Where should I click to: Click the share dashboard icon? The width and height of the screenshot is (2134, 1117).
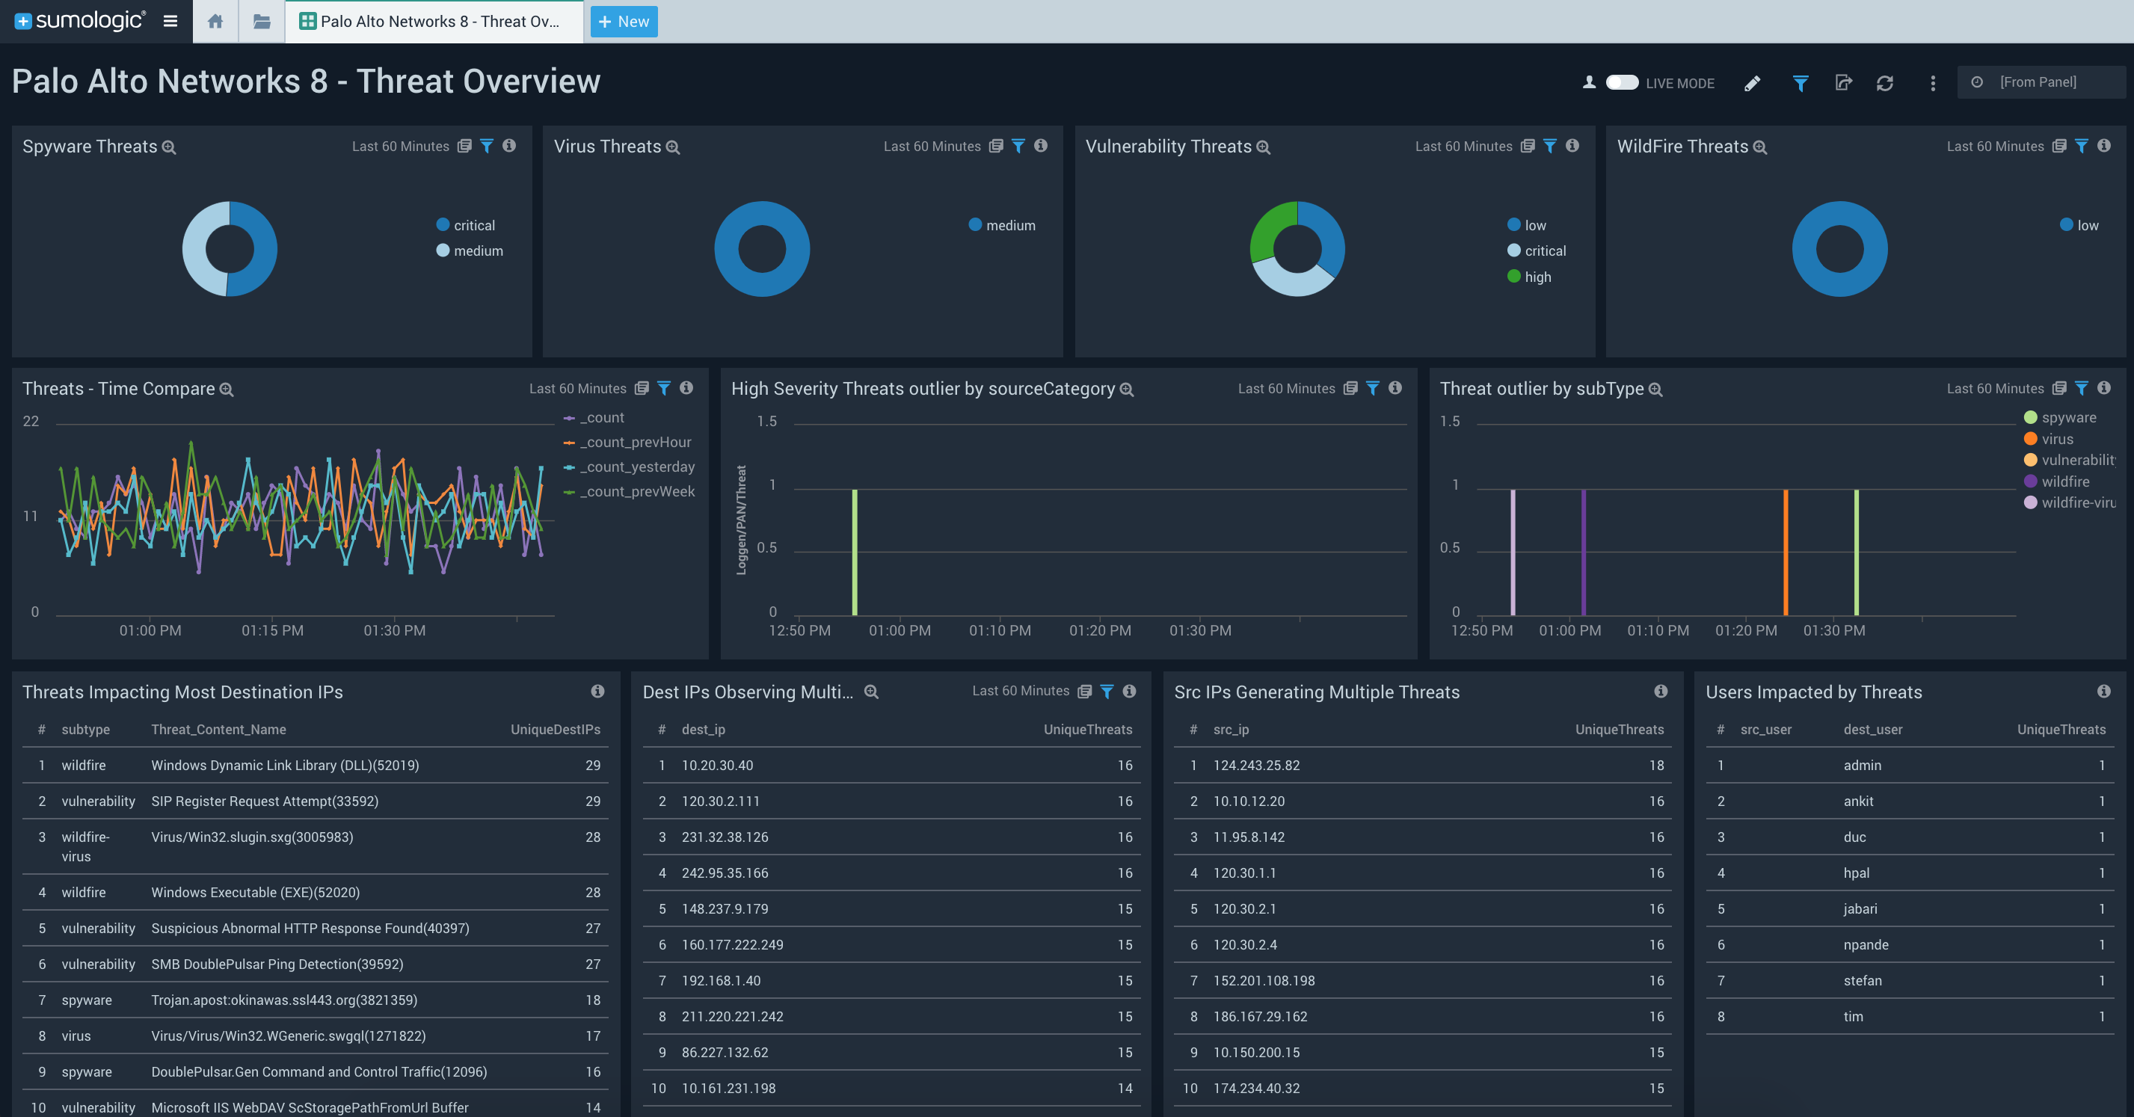tap(1843, 83)
